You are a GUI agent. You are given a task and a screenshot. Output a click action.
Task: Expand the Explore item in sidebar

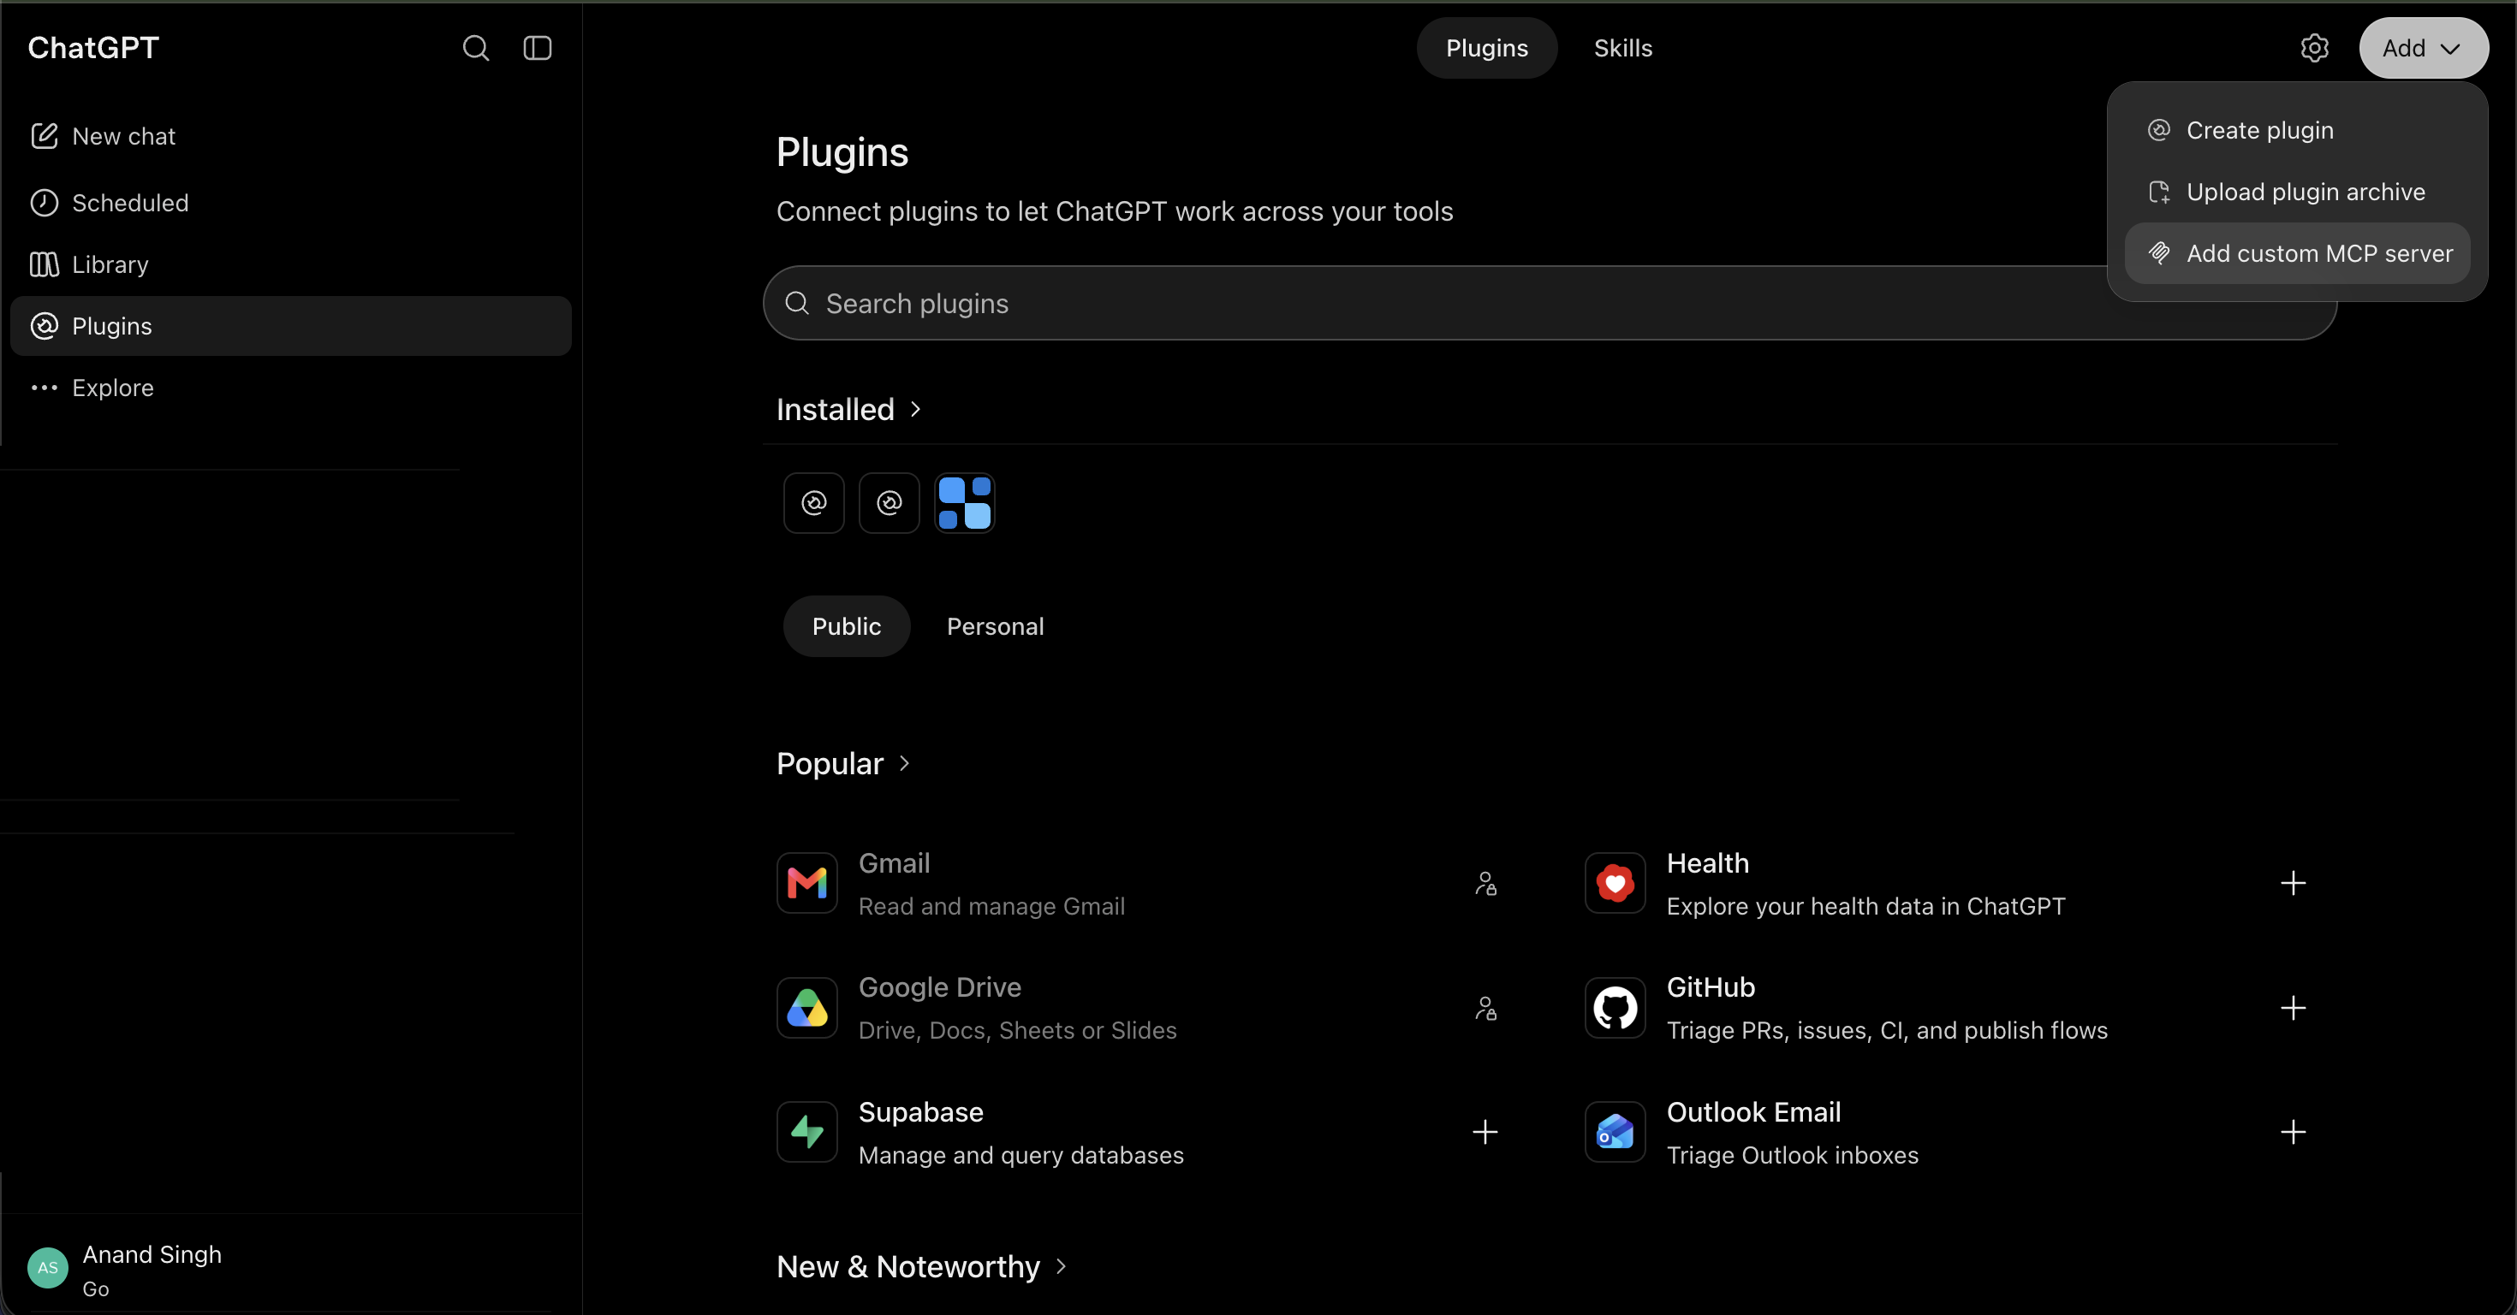coord(290,388)
